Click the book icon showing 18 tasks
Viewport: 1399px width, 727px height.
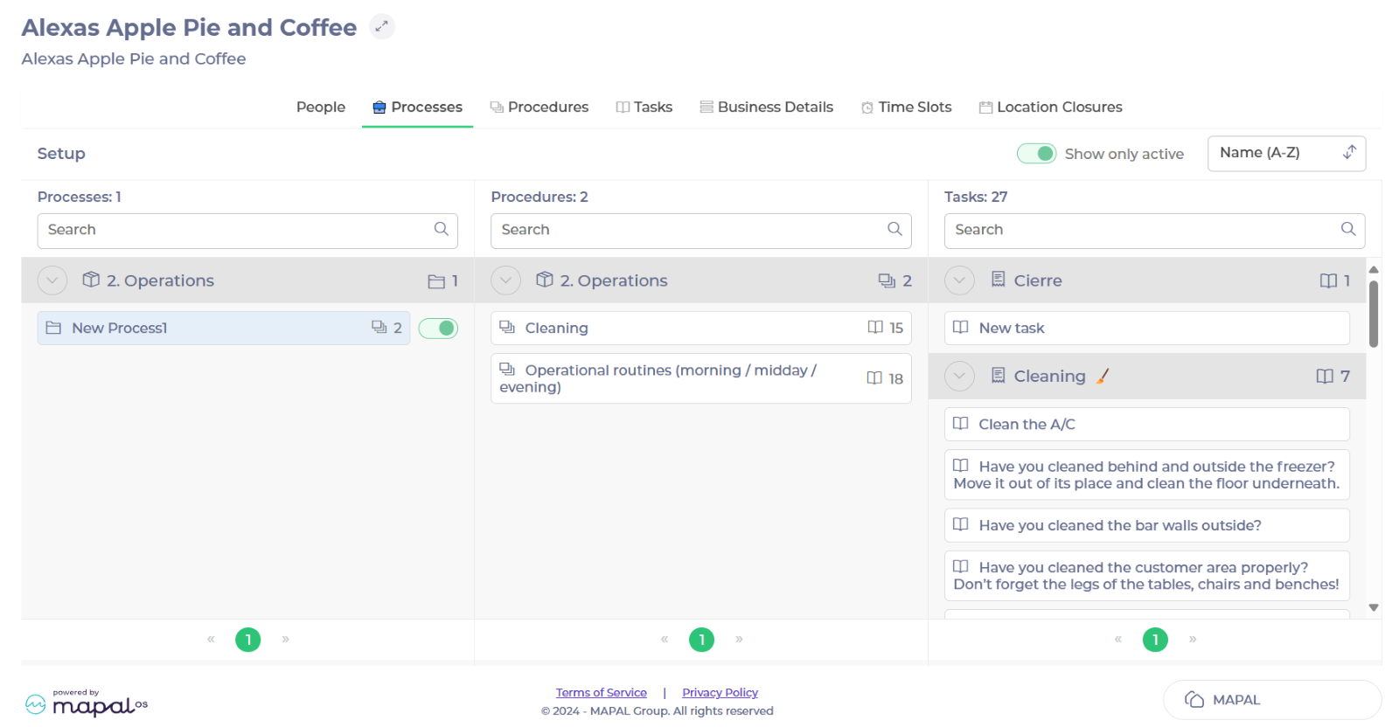pos(874,377)
